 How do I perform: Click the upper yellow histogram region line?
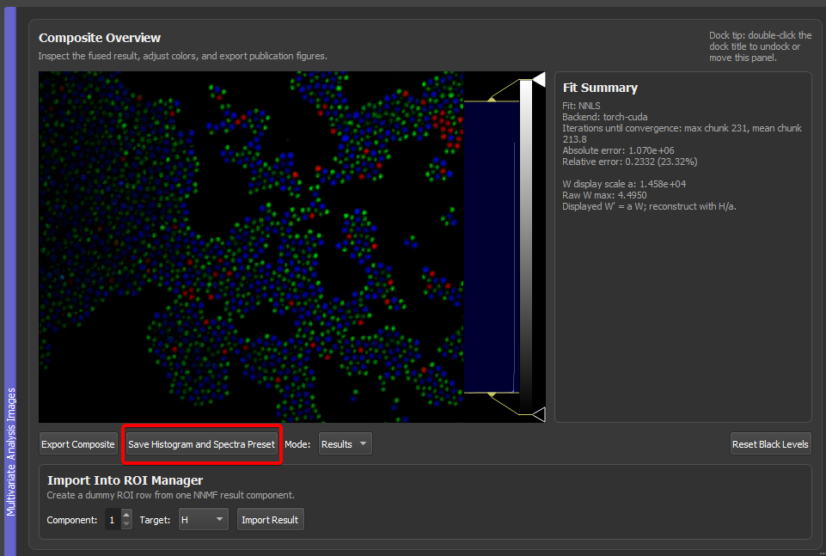[492, 101]
